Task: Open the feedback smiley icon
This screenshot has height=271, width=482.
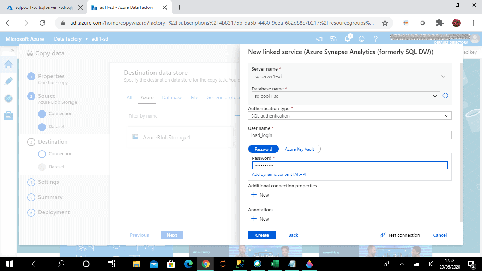Action: [x=362, y=39]
